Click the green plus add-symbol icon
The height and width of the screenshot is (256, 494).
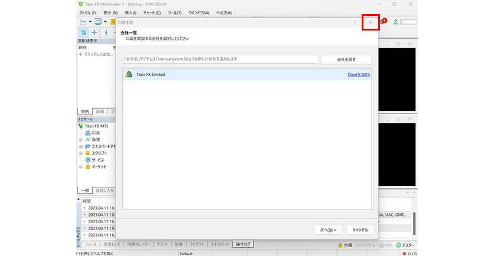(81, 54)
